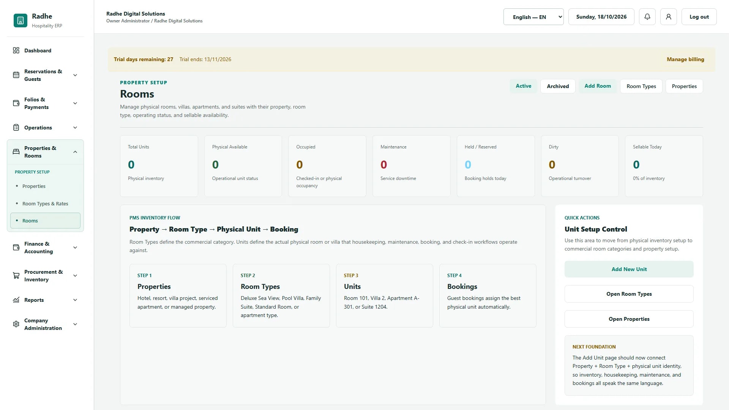This screenshot has height=410, width=729.
Task: Click the Log out button
Action: [x=699, y=17]
